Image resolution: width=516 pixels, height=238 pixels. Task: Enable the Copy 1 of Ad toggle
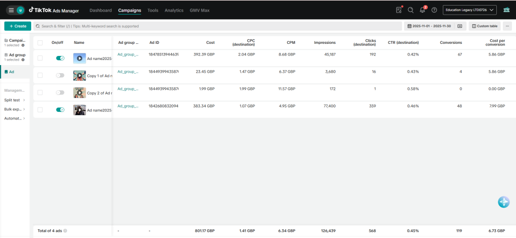[x=60, y=75]
